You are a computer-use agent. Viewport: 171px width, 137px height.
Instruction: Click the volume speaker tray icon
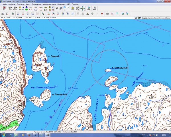(157, 135)
